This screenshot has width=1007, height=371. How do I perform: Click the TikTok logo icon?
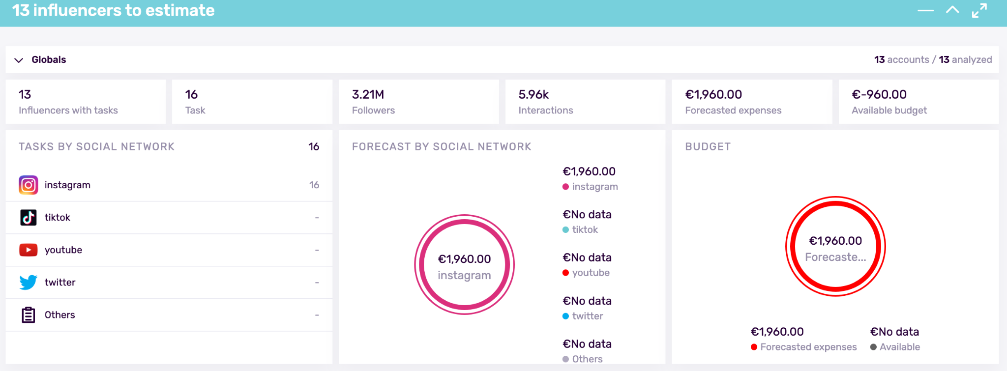[28, 217]
